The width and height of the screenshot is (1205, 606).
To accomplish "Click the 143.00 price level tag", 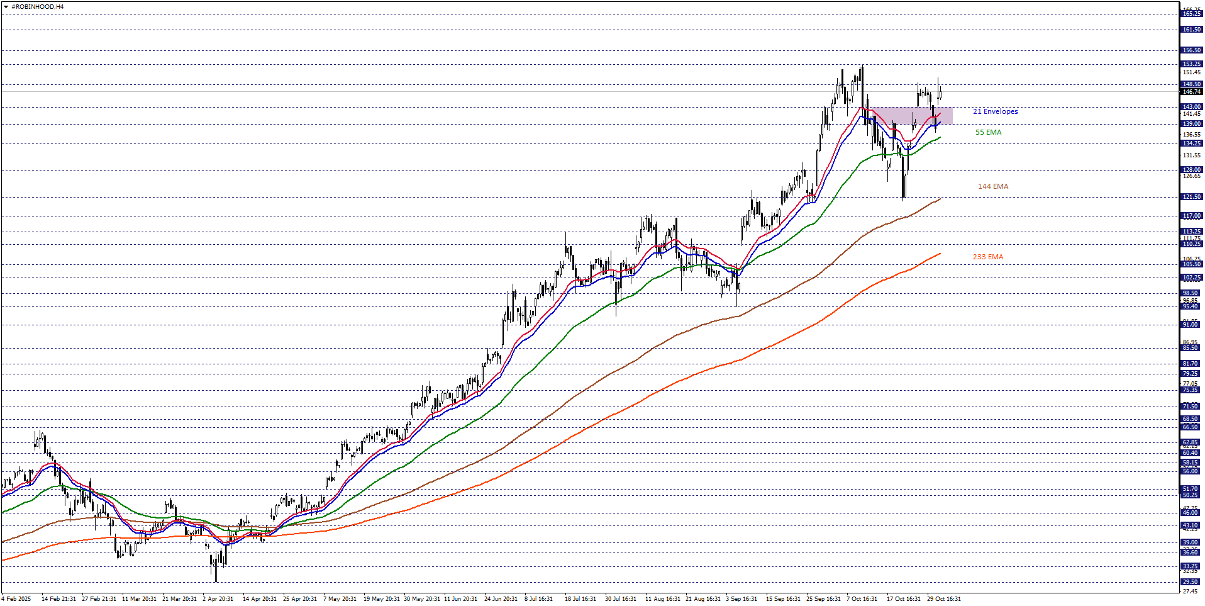I will tap(1191, 107).
